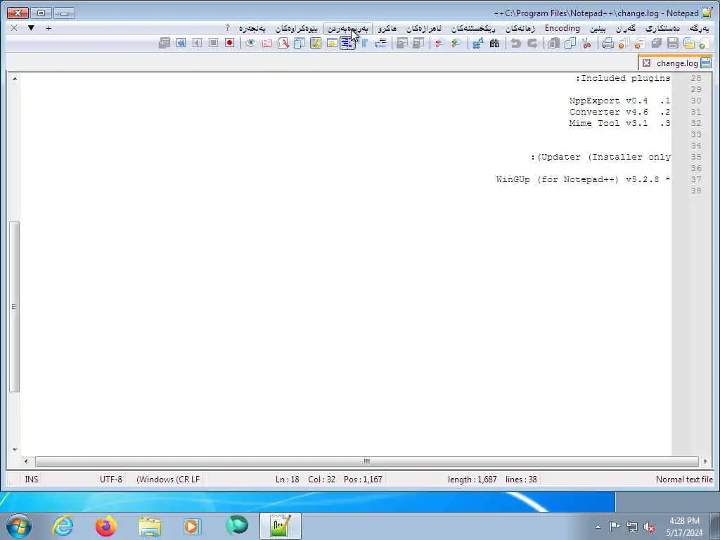Toggle the Folder as Workspace panel icon
Viewport: 720px width, 540px height.
click(x=266, y=44)
